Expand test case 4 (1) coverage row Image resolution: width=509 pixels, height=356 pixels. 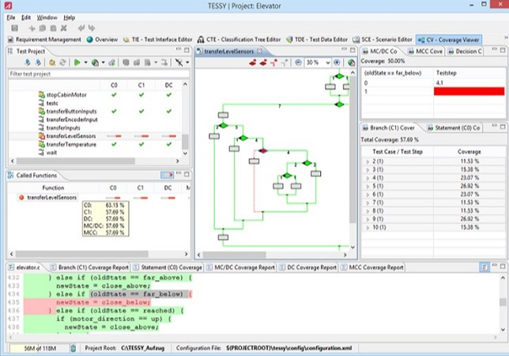coord(368,178)
